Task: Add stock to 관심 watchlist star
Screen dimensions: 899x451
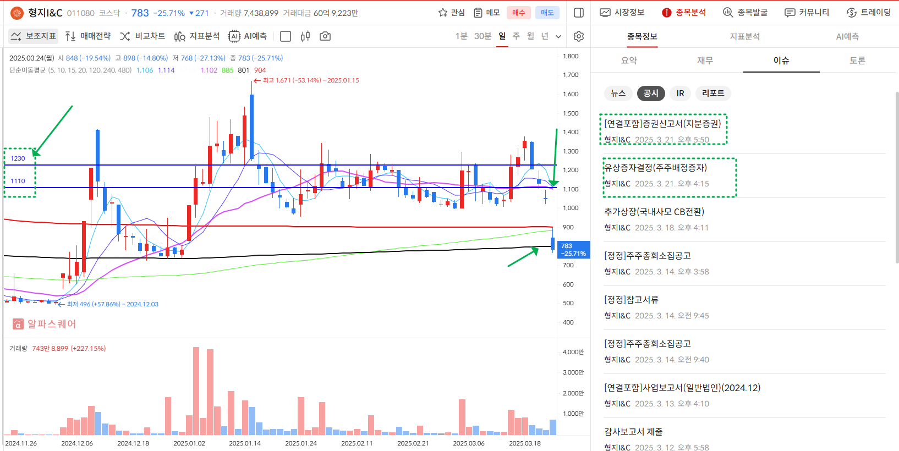Action: click(x=452, y=13)
